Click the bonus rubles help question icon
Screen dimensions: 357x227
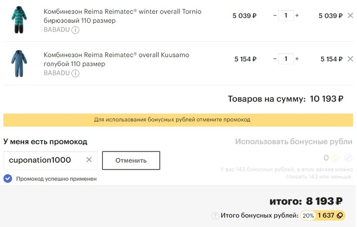(x=215, y=215)
